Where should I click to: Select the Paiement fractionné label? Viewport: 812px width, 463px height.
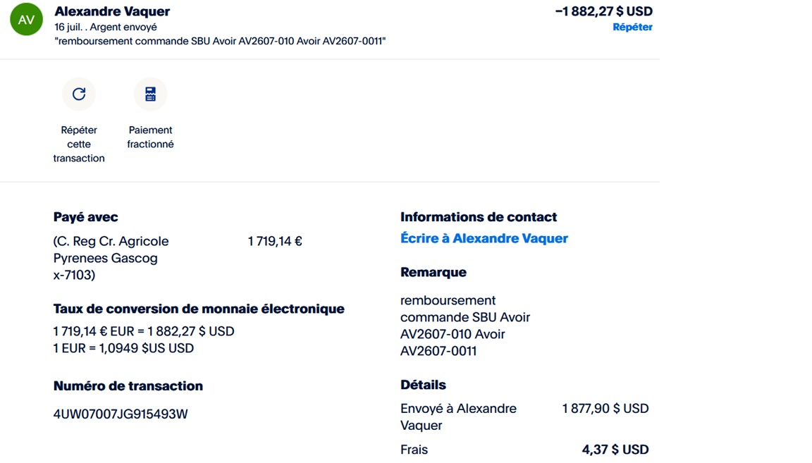click(x=150, y=137)
